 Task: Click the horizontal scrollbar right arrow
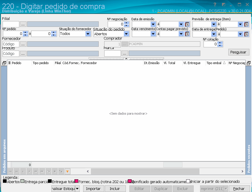242,172
